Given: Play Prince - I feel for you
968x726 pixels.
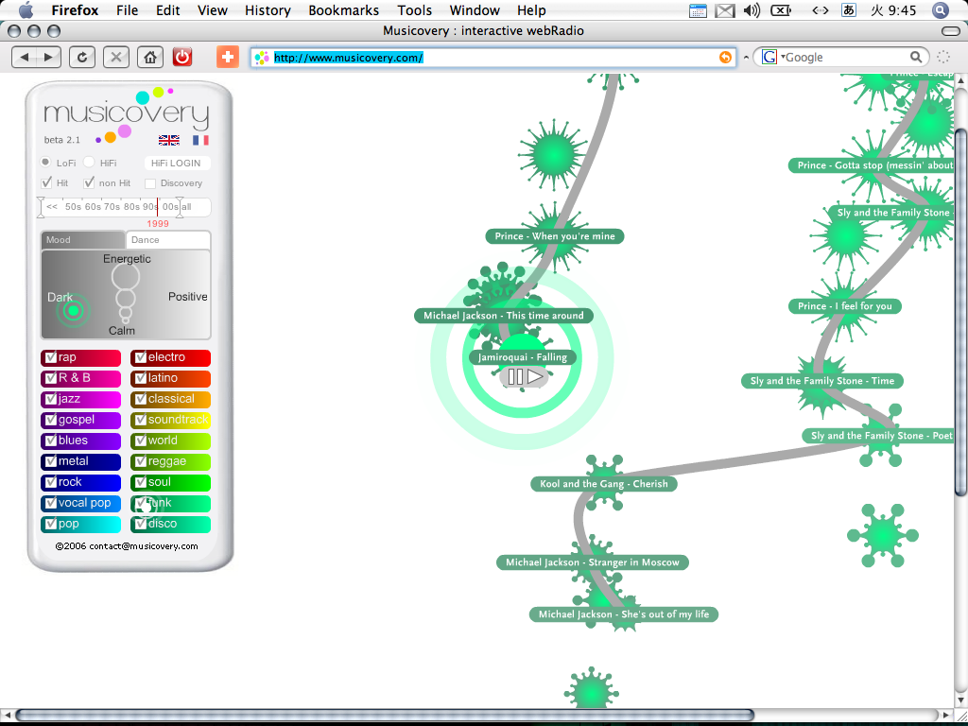Looking at the screenshot, I should coord(844,305).
